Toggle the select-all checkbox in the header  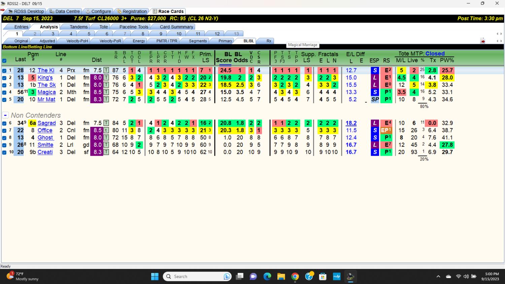[x=4, y=61]
